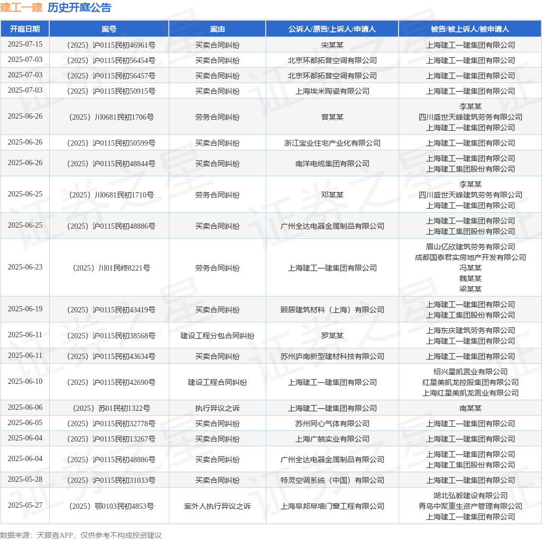
Task: Select the date cell 2025-05-28
Action: (x=25, y=480)
